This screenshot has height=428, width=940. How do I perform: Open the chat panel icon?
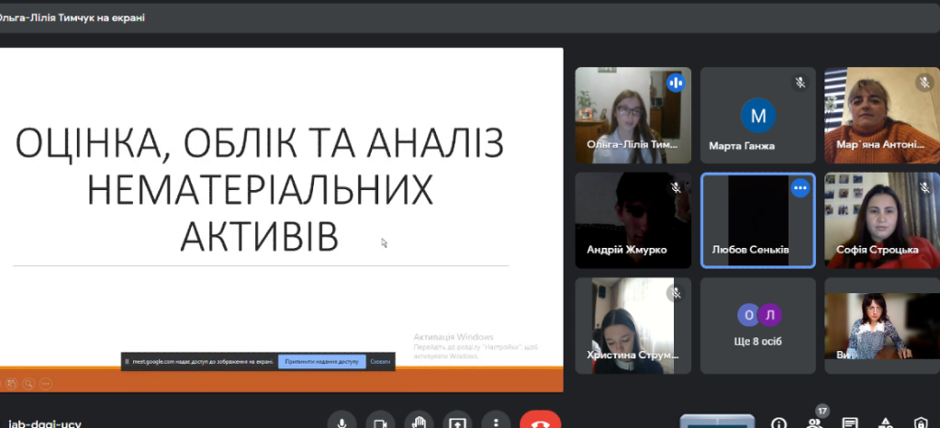(x=850, y=423)
